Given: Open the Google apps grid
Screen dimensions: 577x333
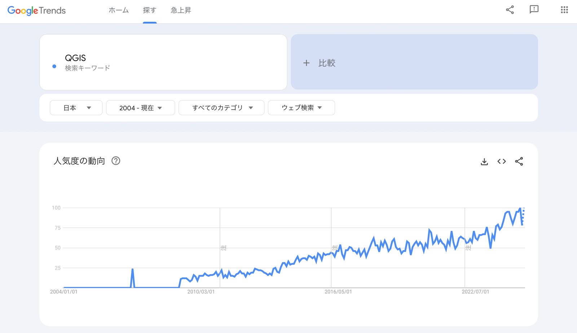Looking at the screenshot, I should [x=564, y=10].
